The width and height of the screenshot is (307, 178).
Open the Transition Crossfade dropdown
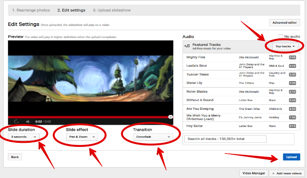pyautogui.click(x=153, y=137)
